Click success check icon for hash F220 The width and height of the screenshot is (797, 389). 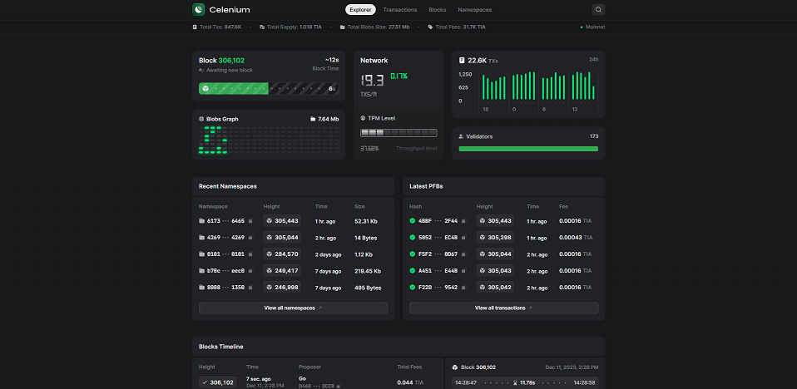point(413,287)
